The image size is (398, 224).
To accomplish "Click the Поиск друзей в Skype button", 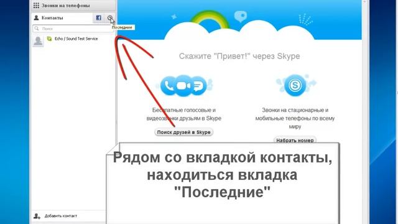I will [184, 132].
